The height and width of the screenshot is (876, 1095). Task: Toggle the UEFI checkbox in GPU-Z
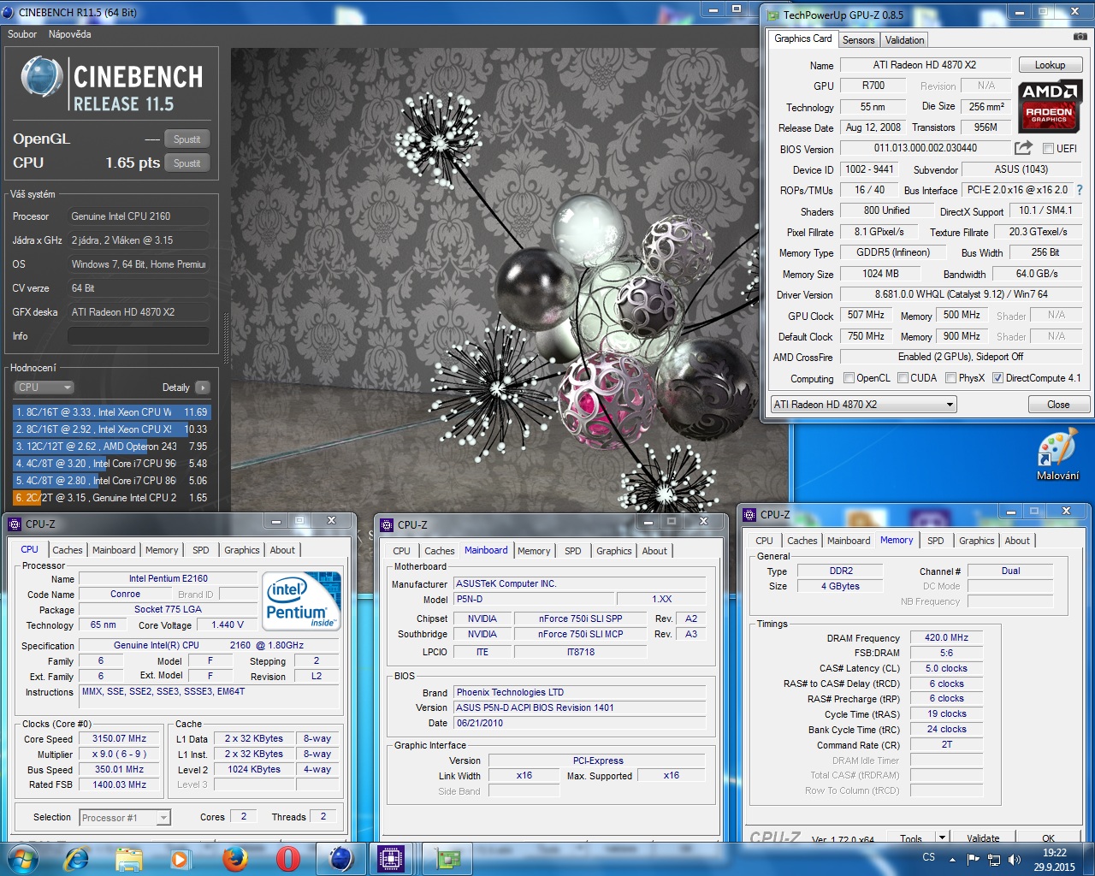(1047, 149)
